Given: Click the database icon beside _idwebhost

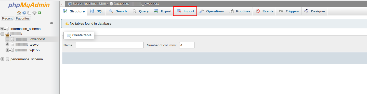Looking at the screenshot, I should [x=12, y=39].
